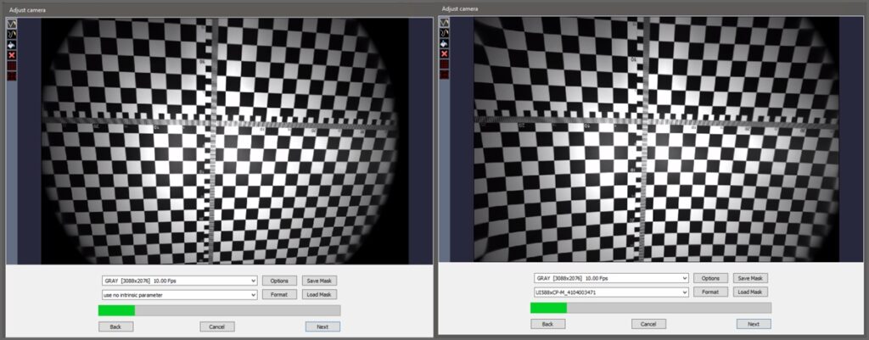Select the freehand curve tool in the right window
The height and width of the screenshot is (340, 869).
click(x=445, y=33)
